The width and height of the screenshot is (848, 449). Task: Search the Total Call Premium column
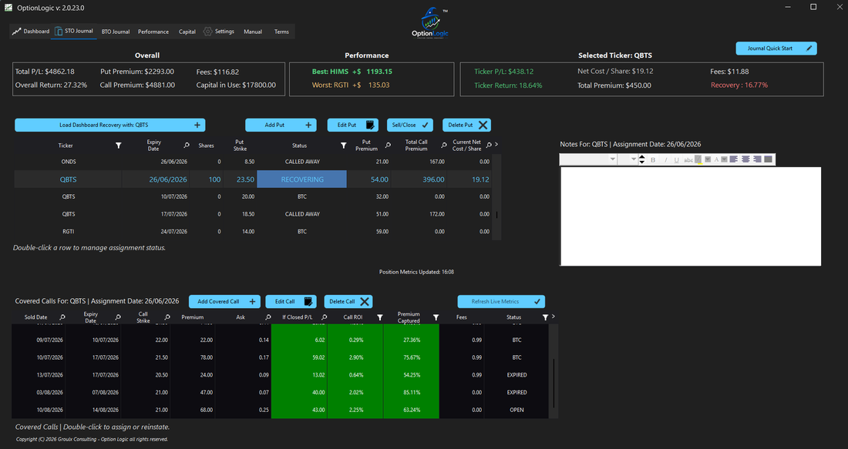(444, 146)
